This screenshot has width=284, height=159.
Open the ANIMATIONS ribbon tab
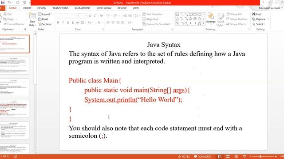click(x=82, y=8)
